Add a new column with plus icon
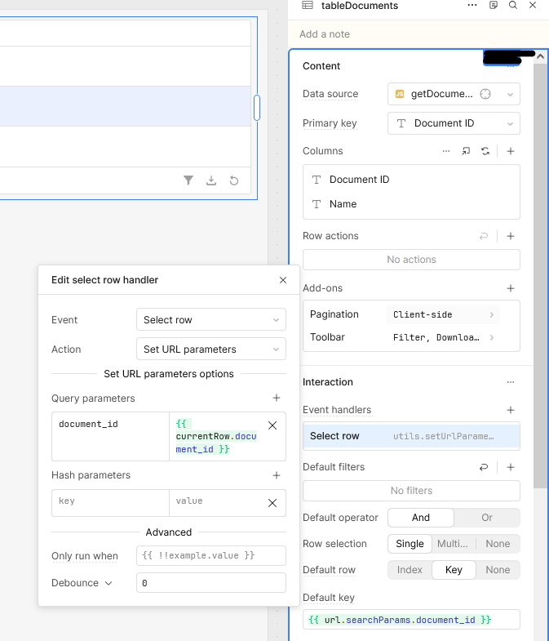This screenshot has height=641, width=549. [511, 151]
